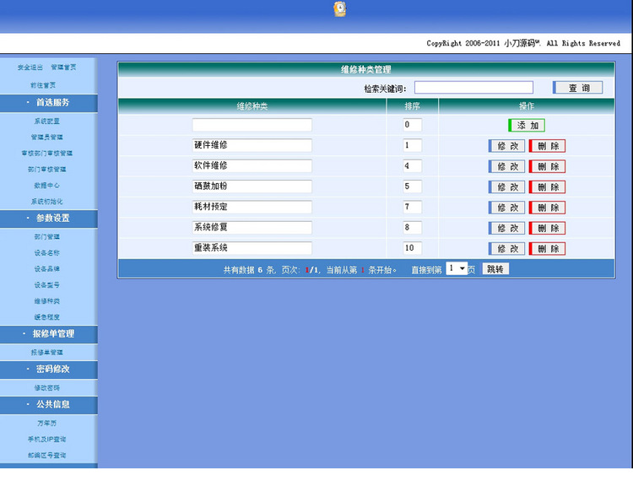Image resolution: width=633 pixels, height=497 pixels.
Task: Open 部门审核管理 in the sidebar
Action: [x=46, y=170]
